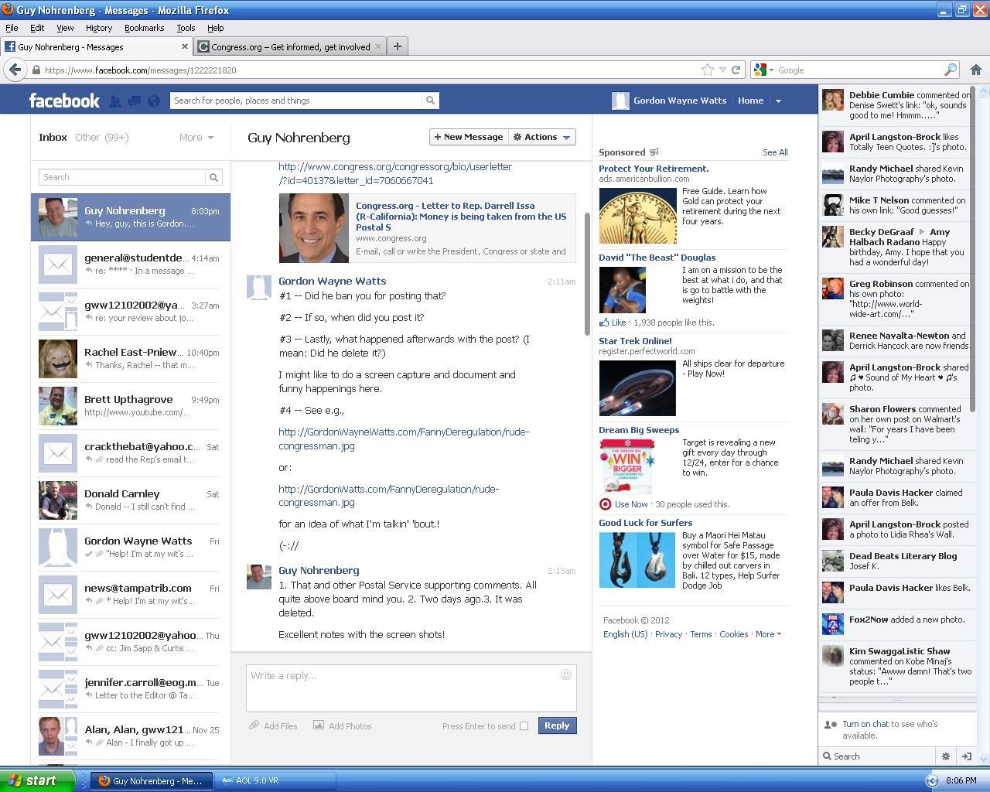
Task: Open Facebook notifications globe icon
Action: click(154, 101)
